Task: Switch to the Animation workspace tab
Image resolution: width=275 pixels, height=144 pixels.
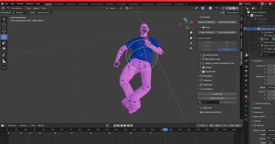Action: 121,4
